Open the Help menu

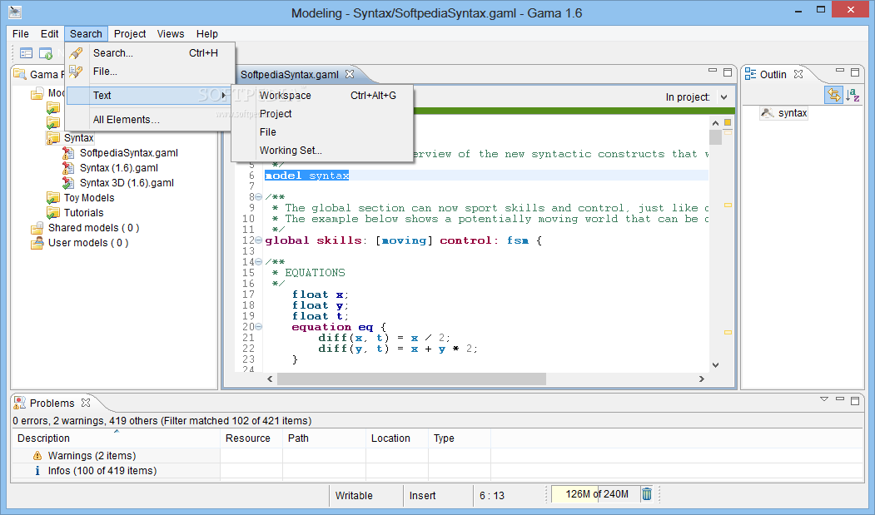pos(207,33)
